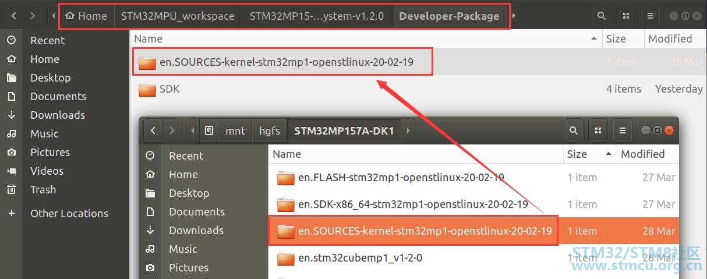Viewport: 707px width, 279px height.
Task: Open STM32MPU_workspace breadcrumb segment
Action: pos(178,16)
